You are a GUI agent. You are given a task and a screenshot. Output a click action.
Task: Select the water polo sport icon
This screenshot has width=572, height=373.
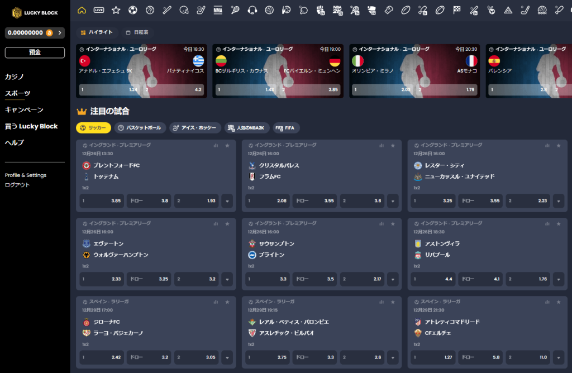point(542,10)
